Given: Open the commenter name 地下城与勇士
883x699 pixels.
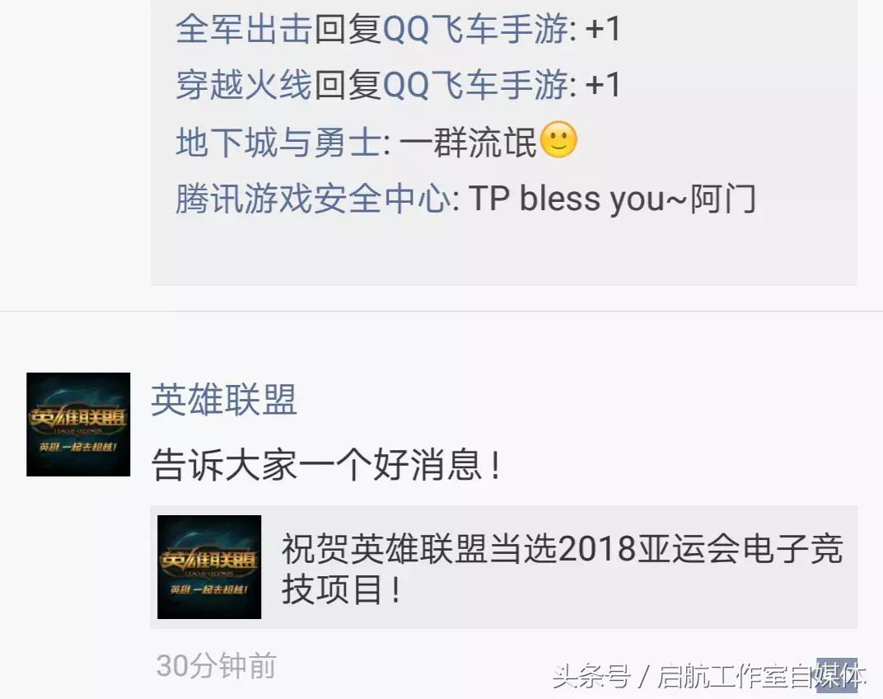Looking at the screenshot, I should click(278, 142).
